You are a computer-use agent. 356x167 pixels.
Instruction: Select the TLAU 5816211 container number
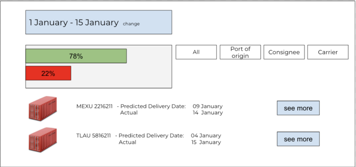point(94,136)
